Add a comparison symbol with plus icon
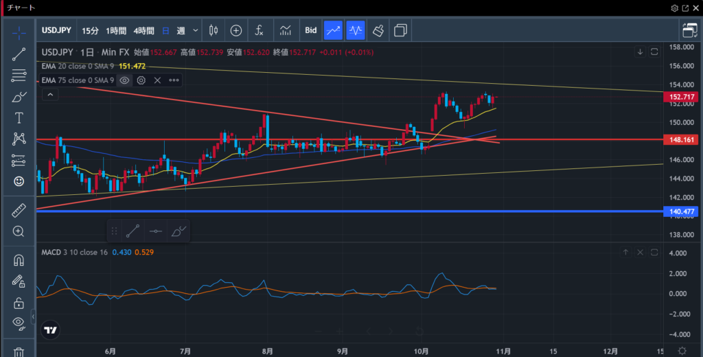The image size is (703, 357). 236,30
